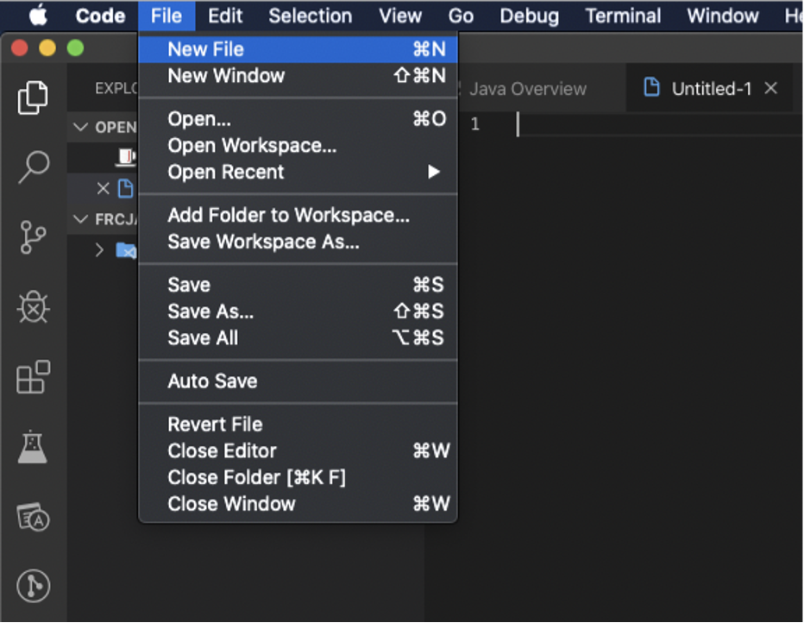Open the Code application menu
The width and height of the screenshot is (804, 623).
coord(100,16)
